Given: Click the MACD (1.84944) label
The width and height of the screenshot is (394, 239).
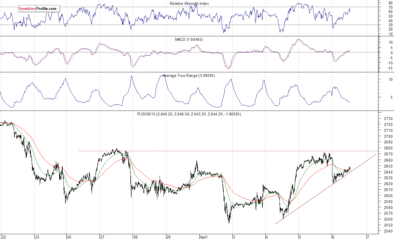Looking at the screenshot, I should tap(189, 39).
